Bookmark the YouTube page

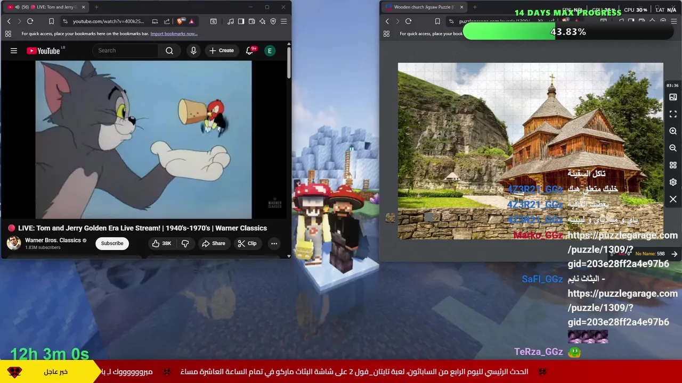pos(51,21)
